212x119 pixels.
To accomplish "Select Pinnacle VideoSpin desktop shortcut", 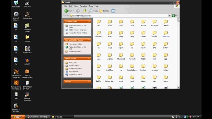I will tap(27, 97).
